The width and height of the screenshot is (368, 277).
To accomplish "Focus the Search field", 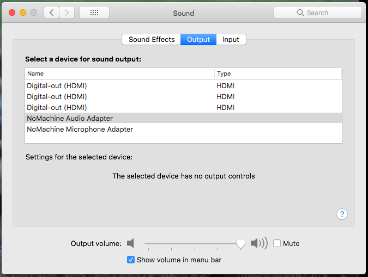I will 317,13.
